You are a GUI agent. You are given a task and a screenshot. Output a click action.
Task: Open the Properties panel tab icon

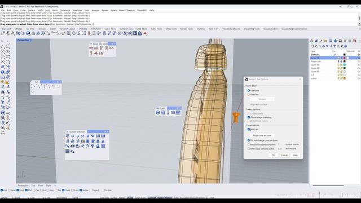[312, 41]
